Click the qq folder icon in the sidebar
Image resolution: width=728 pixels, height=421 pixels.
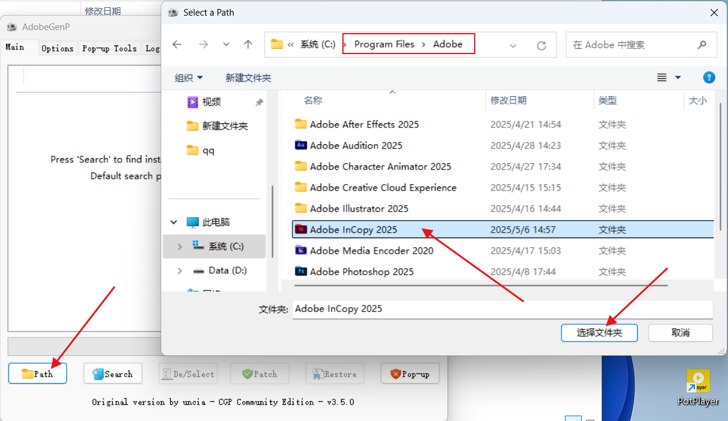(193, 150)
